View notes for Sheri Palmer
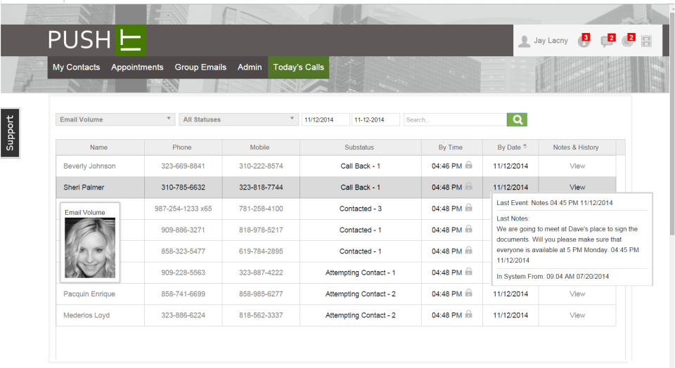Viewport: 675px width, 368px height. click(577, 188)
